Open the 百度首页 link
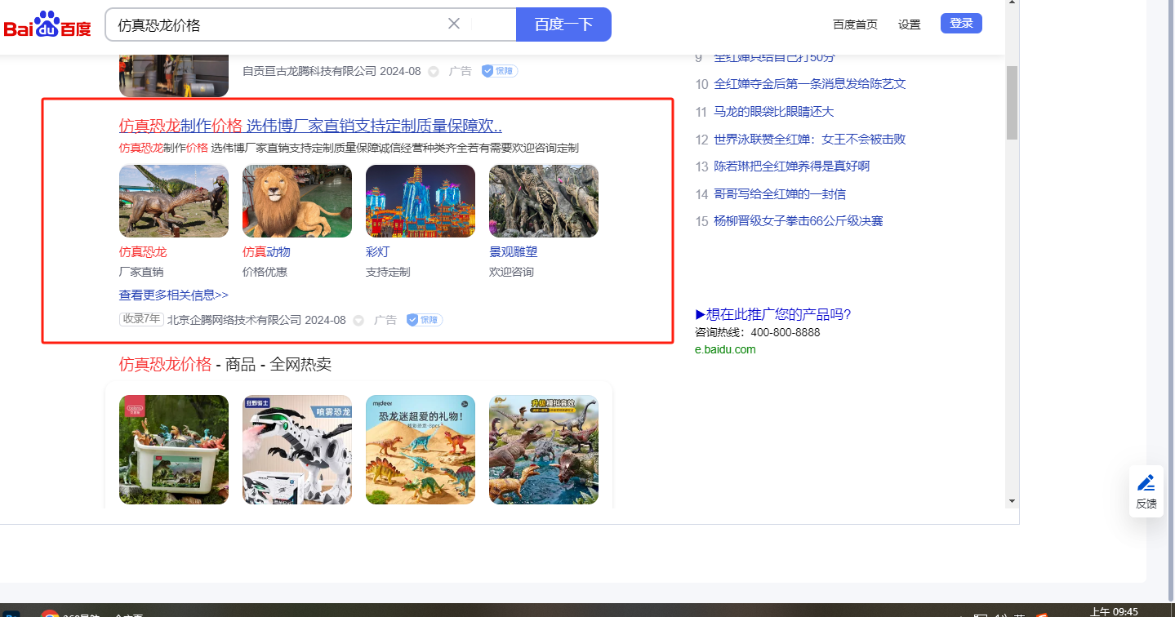Viewport: 1175px width, 617px height. (x=855, y=24)
